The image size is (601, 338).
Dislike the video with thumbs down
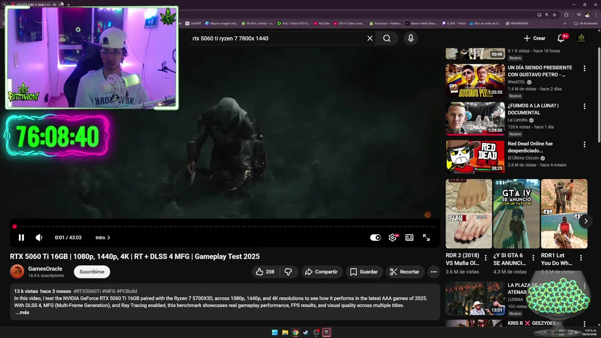pos(288,272)
